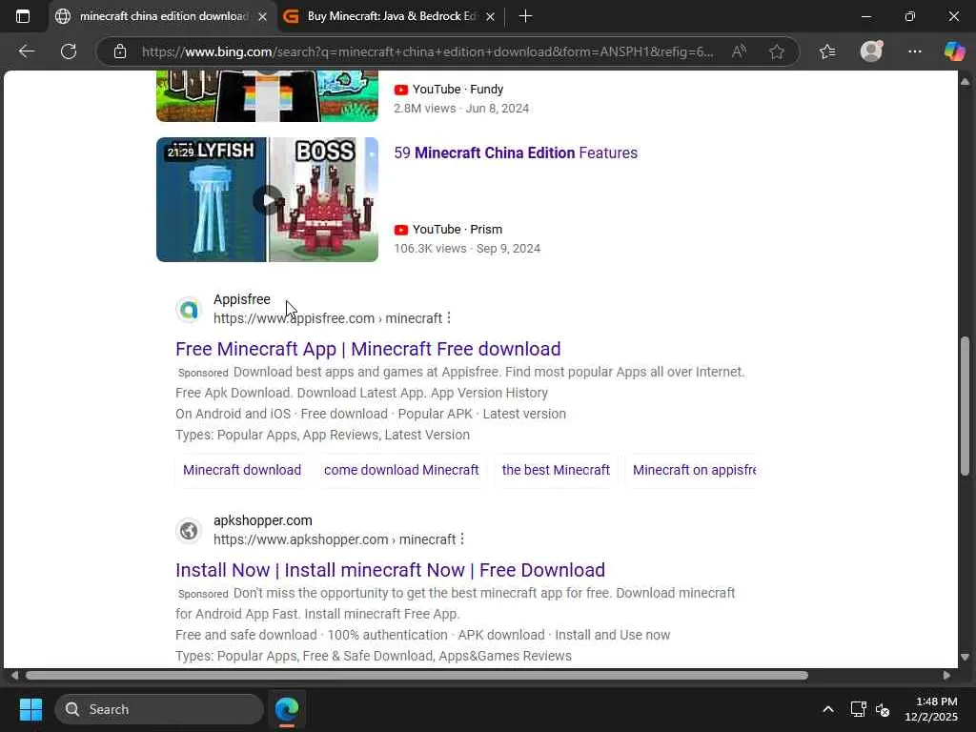The height and width of the screenshot is (732, 976).
Task: Select come download Minecraft sitelink
Action: click(401, 470)
